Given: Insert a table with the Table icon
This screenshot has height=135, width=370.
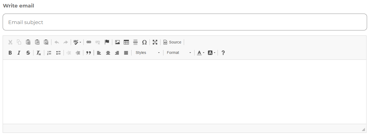Looking at the screenshot, I should (x=126, y=42).
